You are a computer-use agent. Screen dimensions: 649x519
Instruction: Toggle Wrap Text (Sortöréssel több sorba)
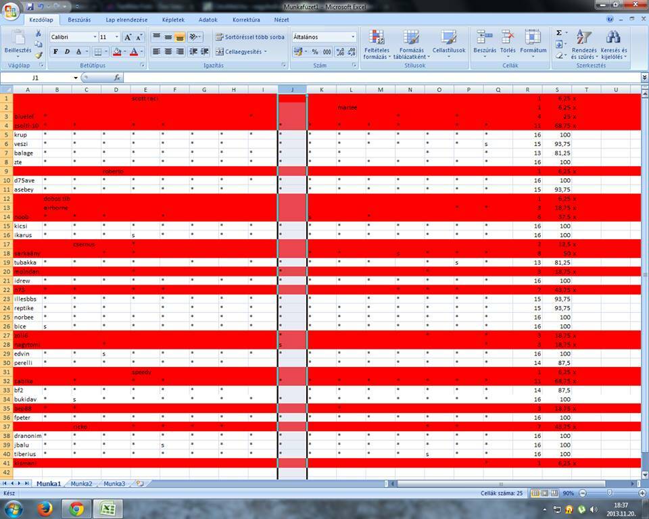pos(250,37)
